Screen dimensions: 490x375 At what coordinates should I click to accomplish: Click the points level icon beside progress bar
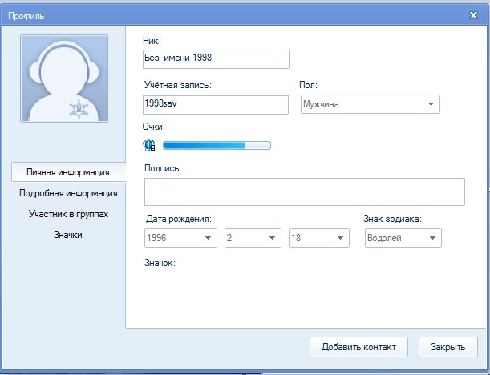[x=148, y=145]
